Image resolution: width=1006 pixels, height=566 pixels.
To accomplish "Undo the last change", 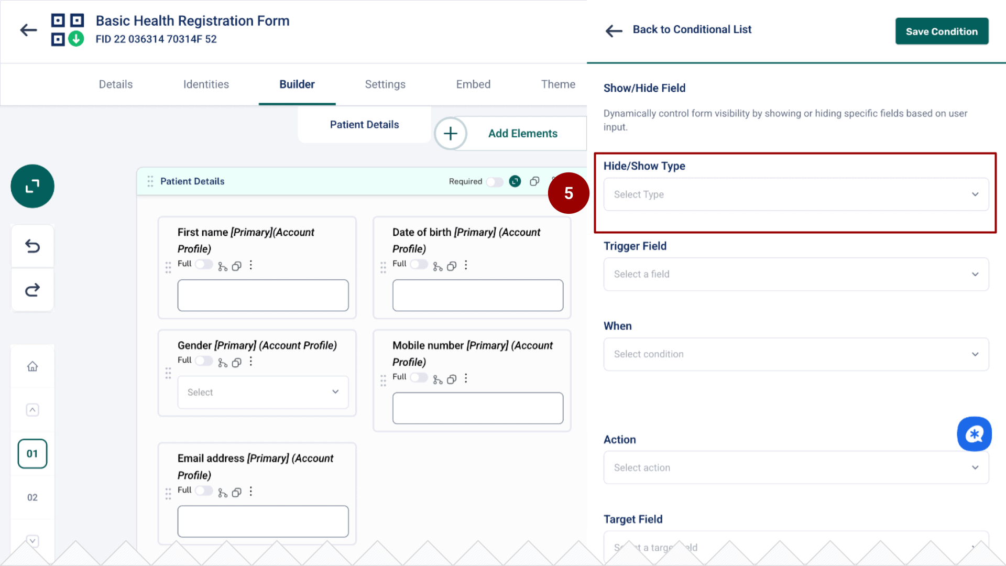I will click(32, 246).
